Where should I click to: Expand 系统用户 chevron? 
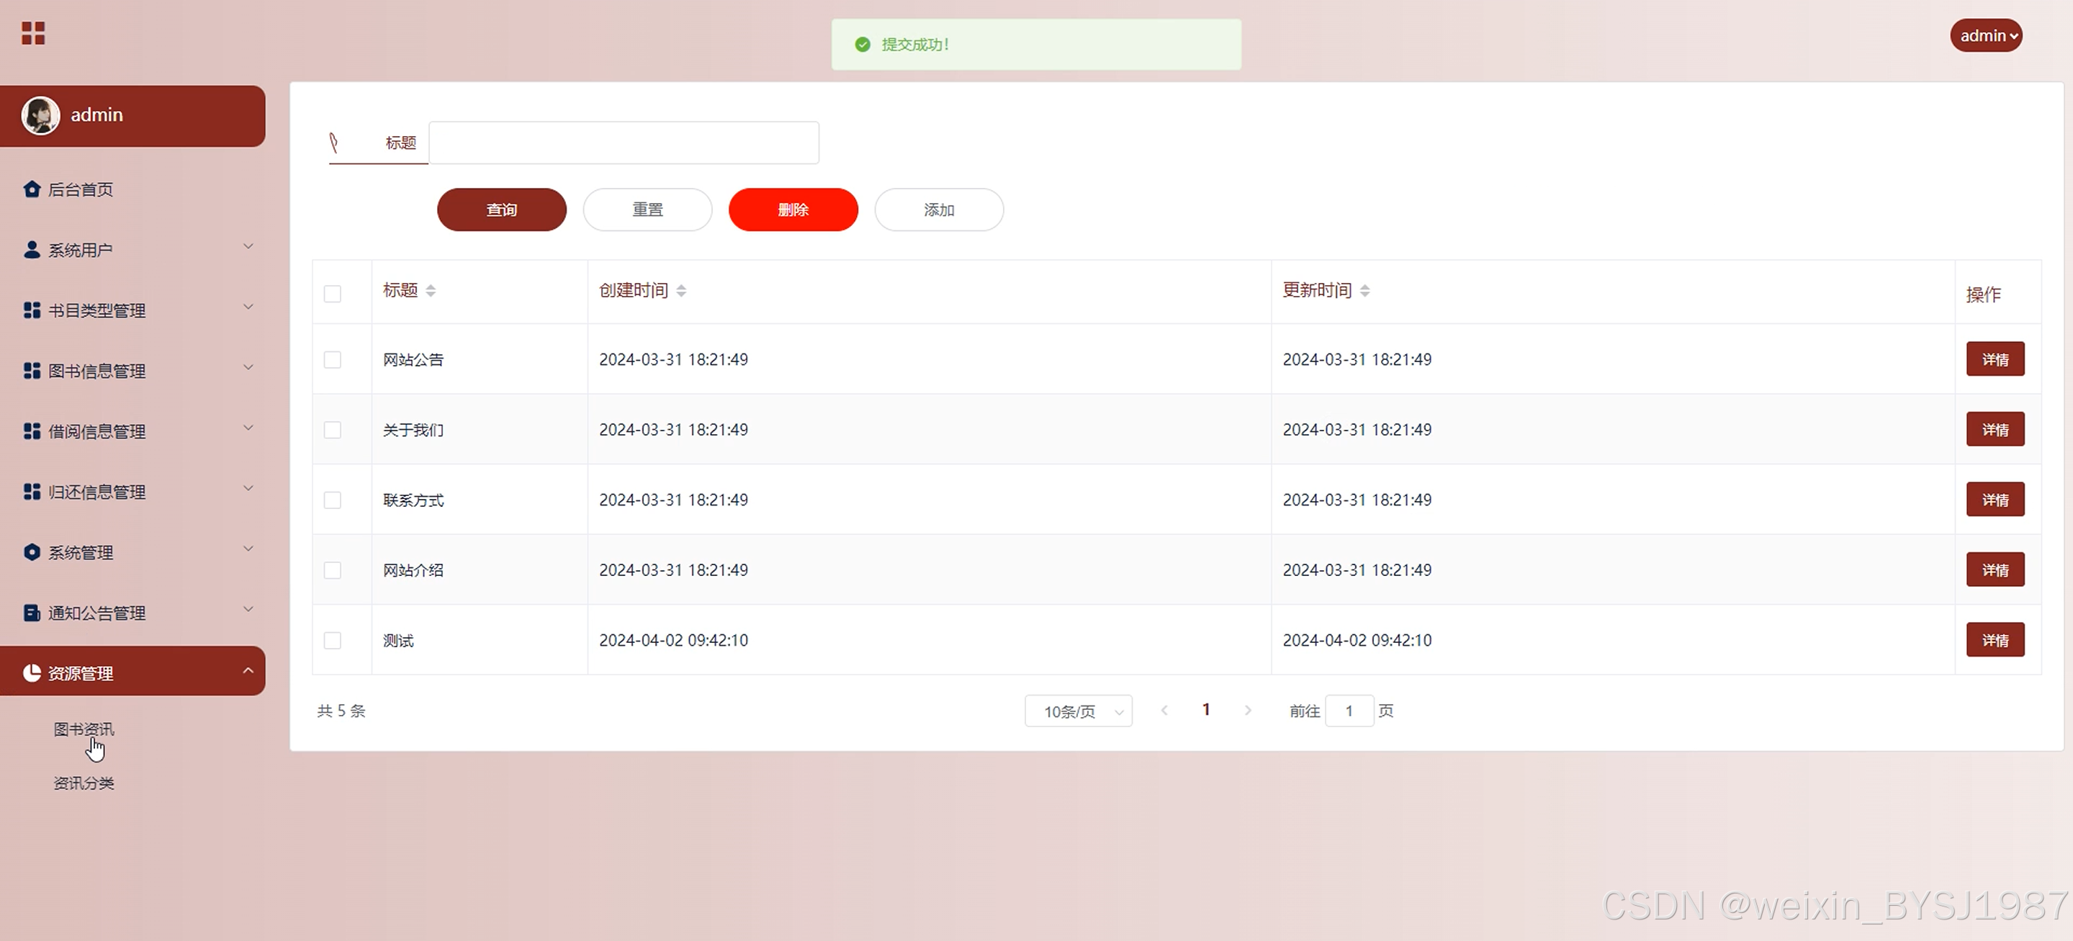pos(248,246)
